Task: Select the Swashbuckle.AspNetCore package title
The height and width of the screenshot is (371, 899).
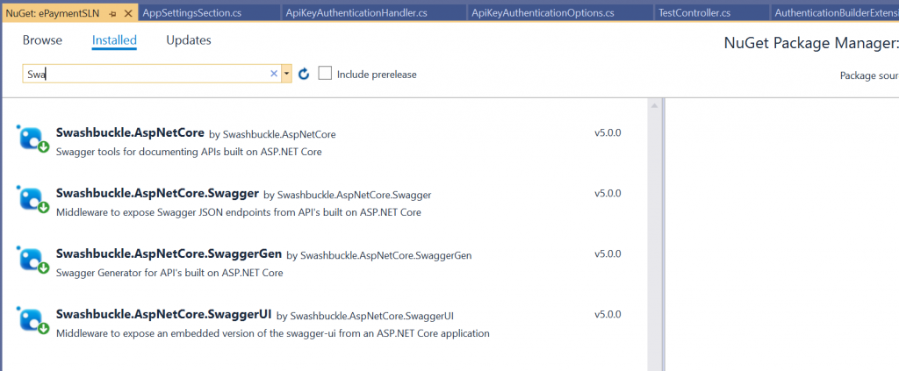Action: tap(130, 132)
